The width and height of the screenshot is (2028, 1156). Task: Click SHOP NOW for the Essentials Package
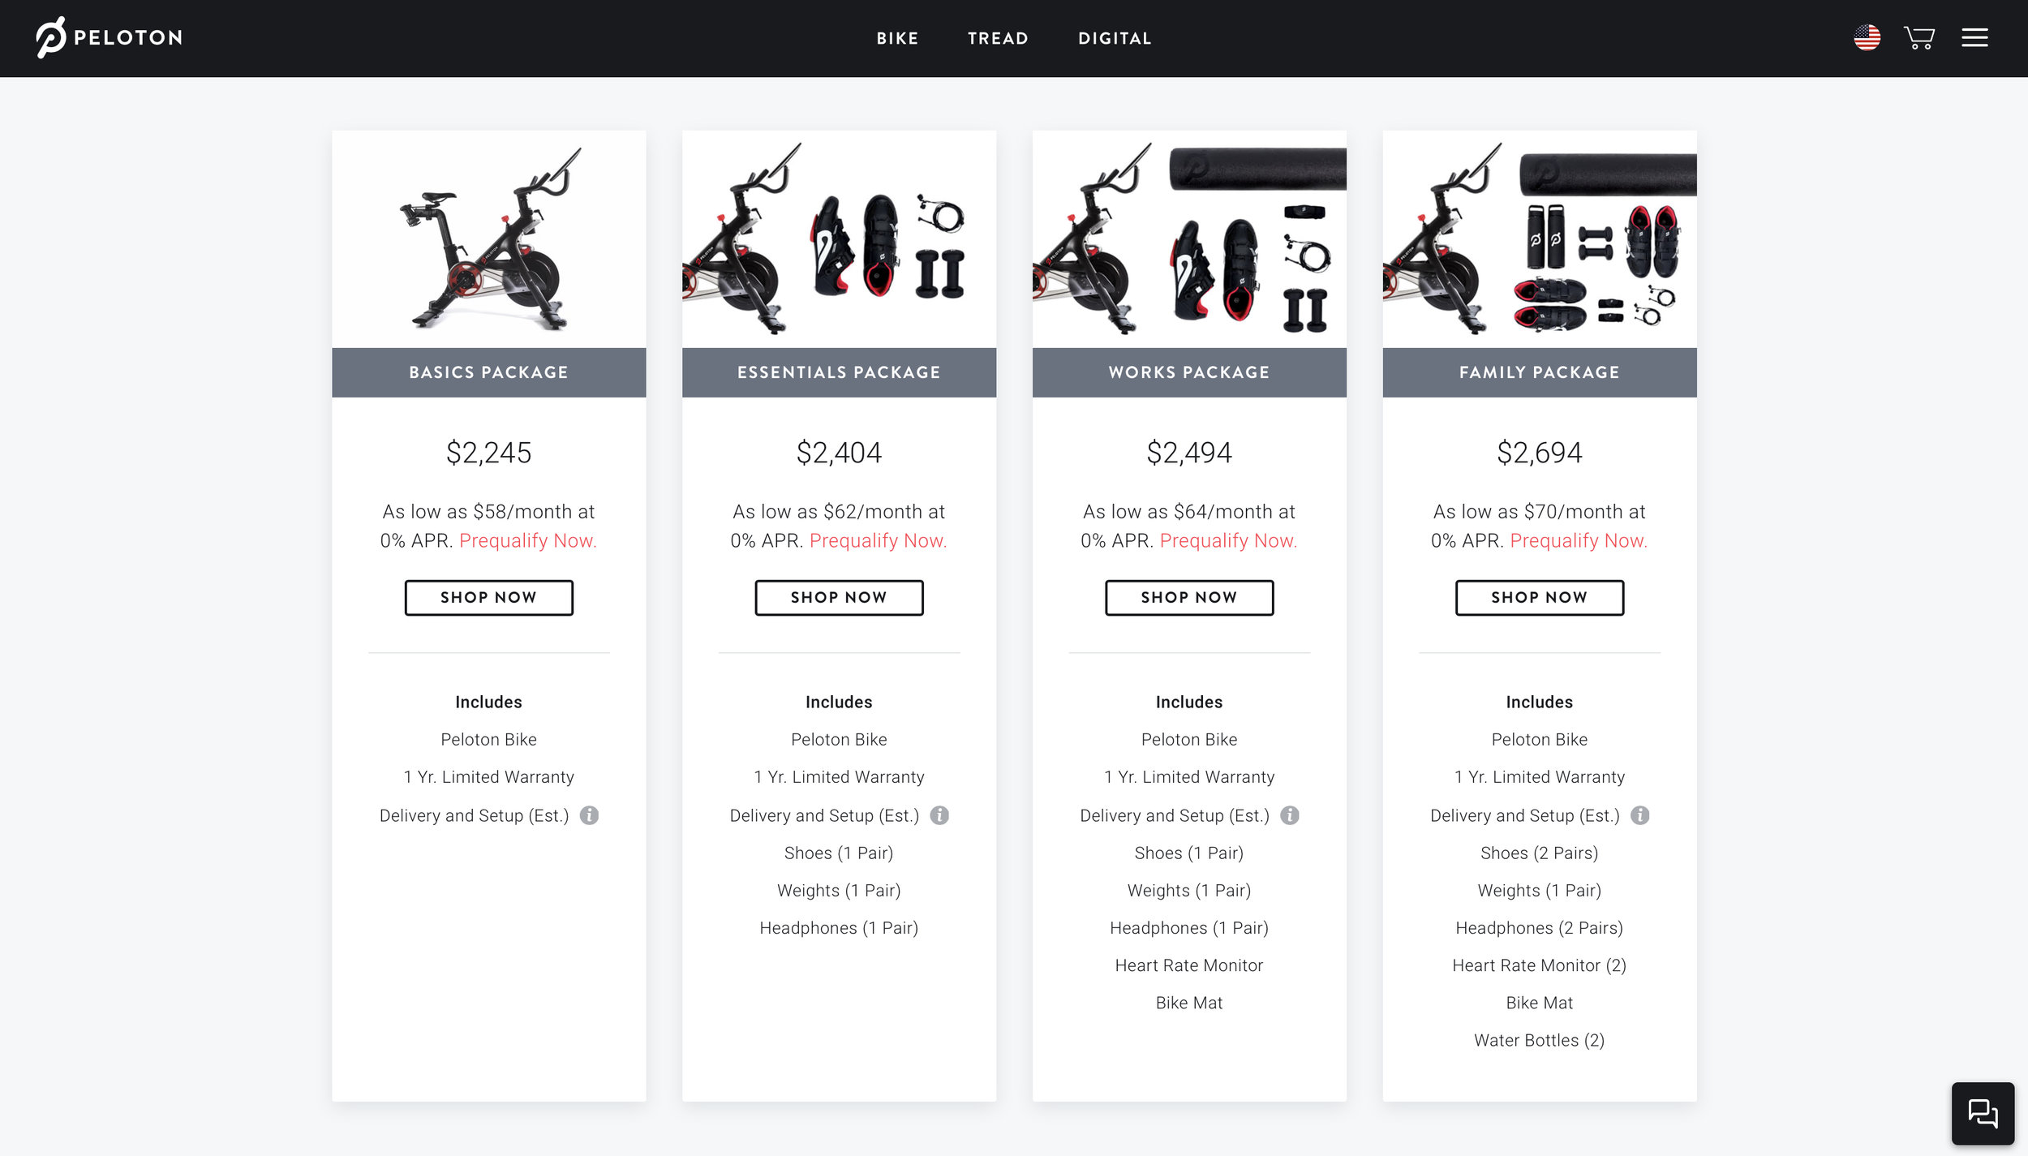click(839, 598)
